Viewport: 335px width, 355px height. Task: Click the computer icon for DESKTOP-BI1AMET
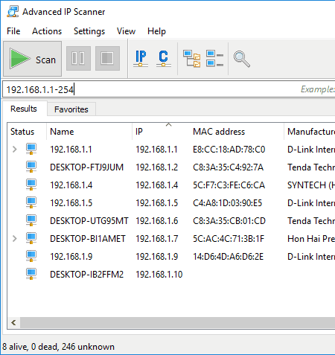coord(31,238)
